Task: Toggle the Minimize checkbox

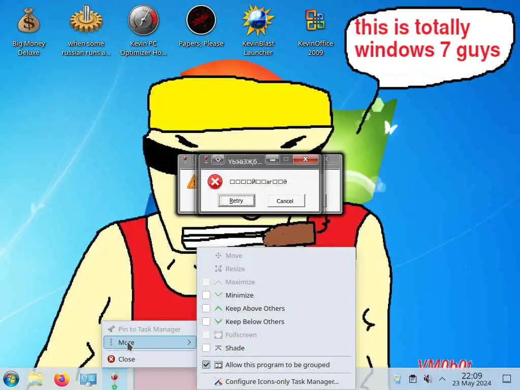Action: click(x=206, y=295)
